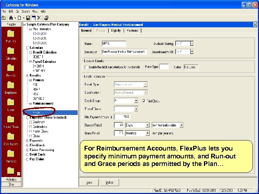The image size is (259, 194).
Task: Open the Discontinued As Of date dropdown
Action: point(192,52)
